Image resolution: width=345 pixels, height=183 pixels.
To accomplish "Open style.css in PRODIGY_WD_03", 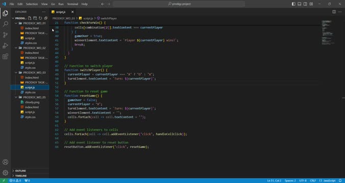I will (30, 93).
